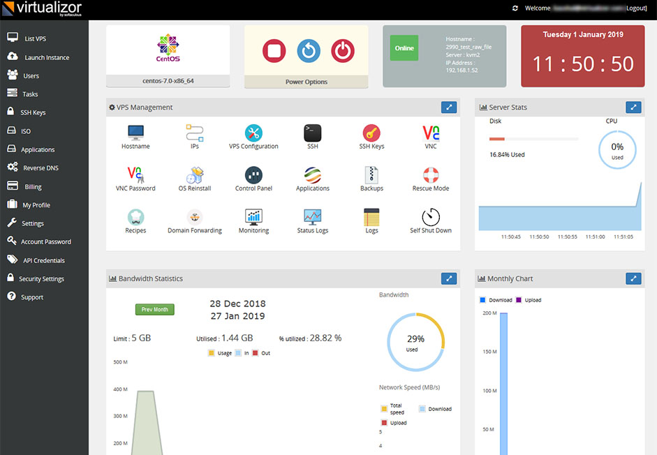Expand the Server Stats panel

pyautogui.click(x=633, y=107)
